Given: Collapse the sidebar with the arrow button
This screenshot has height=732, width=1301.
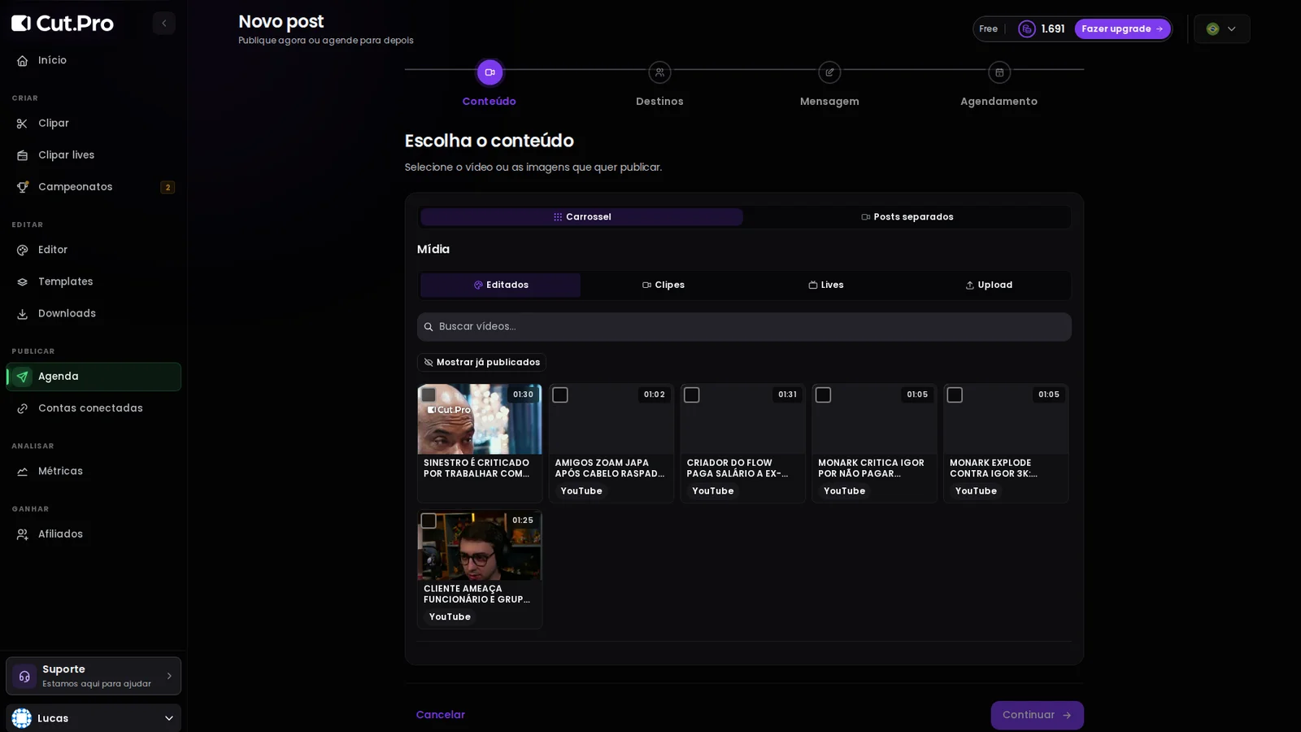Looking at the screenshot, I should pyautogui.click(x=164, y=24).
